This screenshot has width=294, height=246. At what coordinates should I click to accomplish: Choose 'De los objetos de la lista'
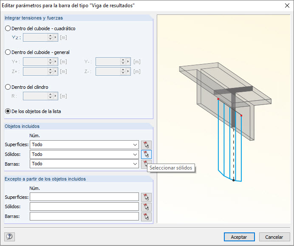[8, 111]
